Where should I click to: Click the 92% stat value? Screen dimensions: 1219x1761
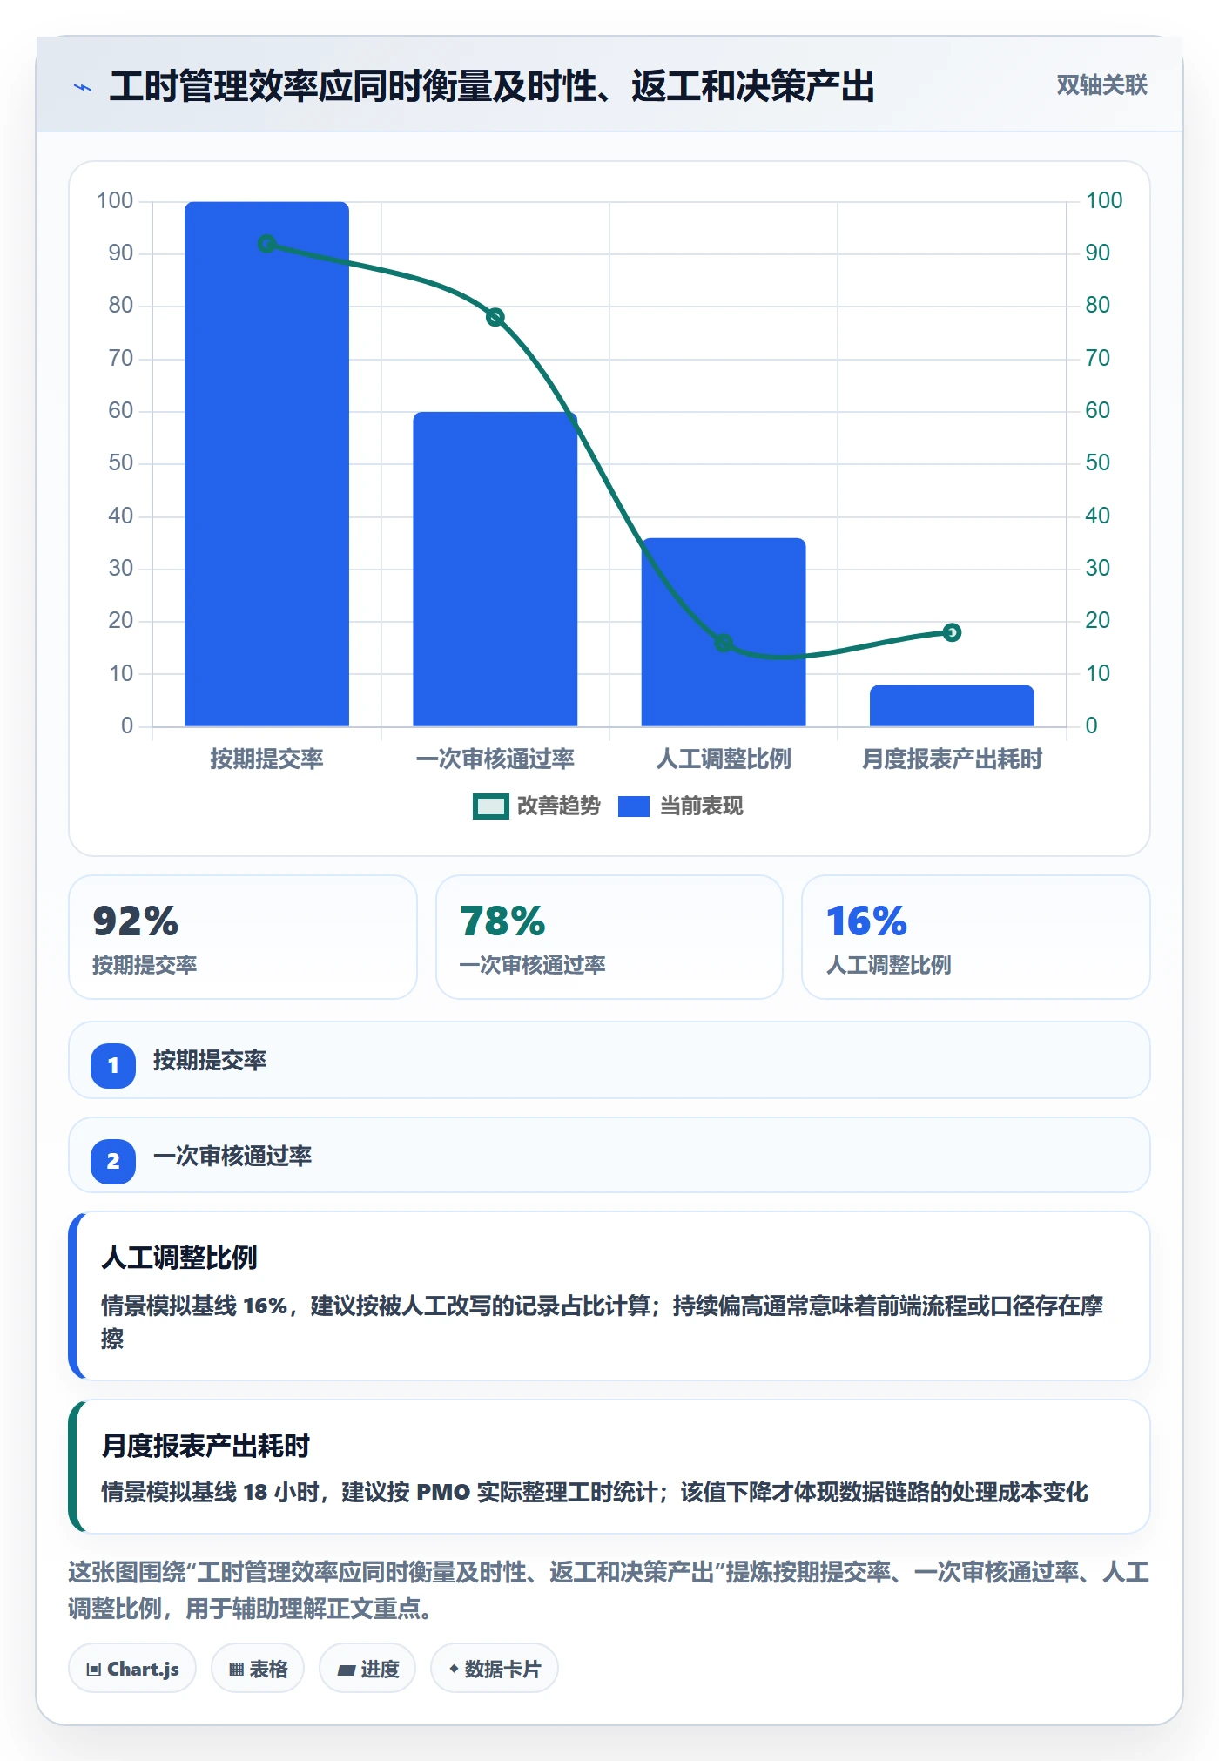pyautogui.click(x=136, y=921)
